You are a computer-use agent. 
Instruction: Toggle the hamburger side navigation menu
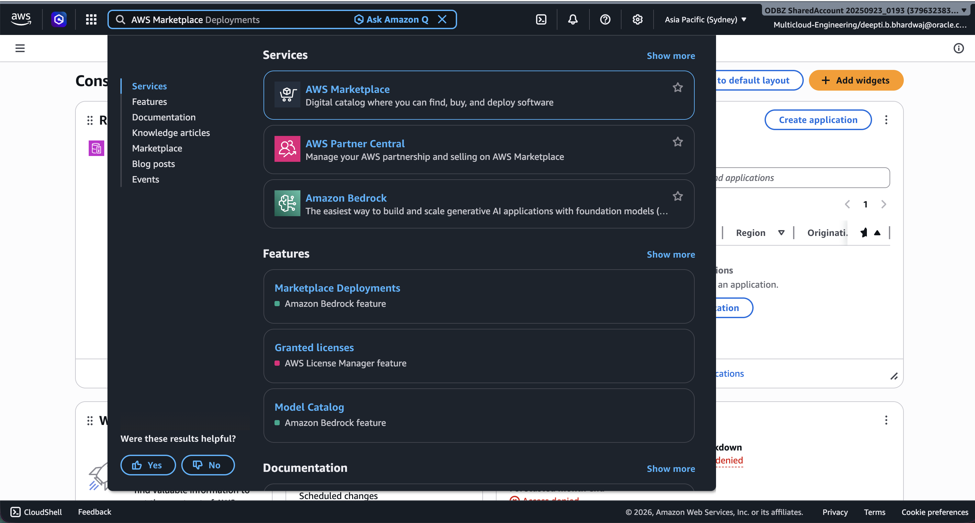pyautogui.click(x=20, y=48)
